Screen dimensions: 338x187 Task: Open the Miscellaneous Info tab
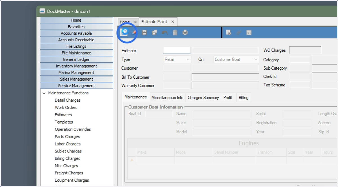[167, 97]
